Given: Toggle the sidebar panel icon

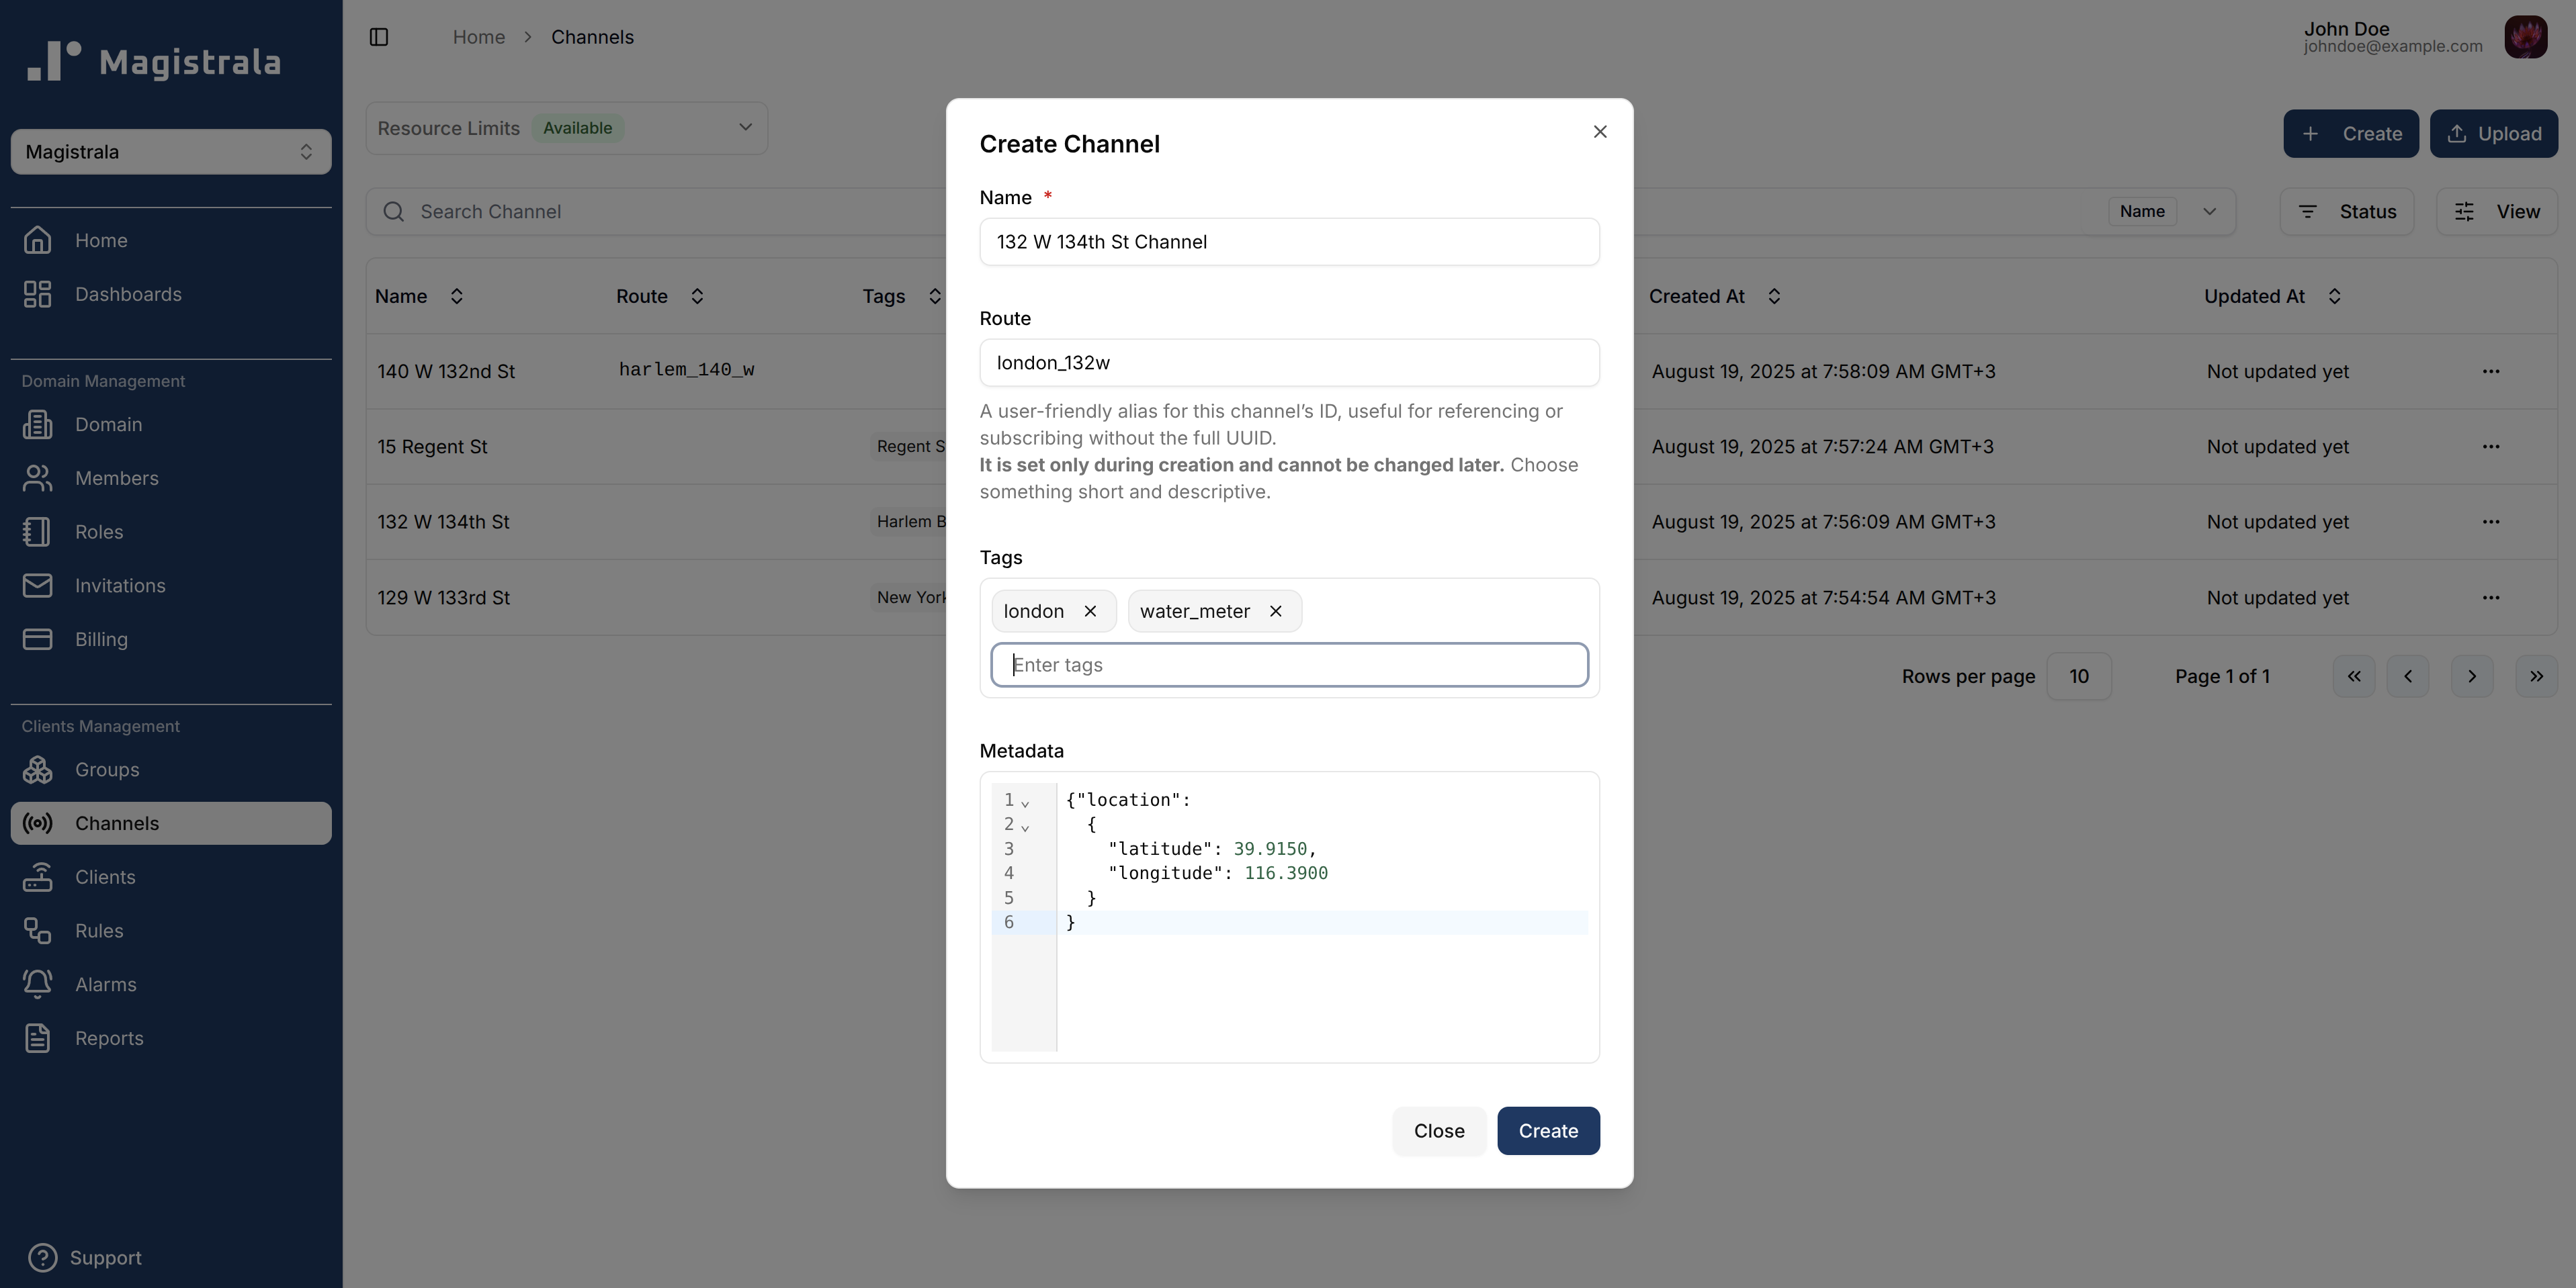Looking at the screenshot, I should pos(379,37).
